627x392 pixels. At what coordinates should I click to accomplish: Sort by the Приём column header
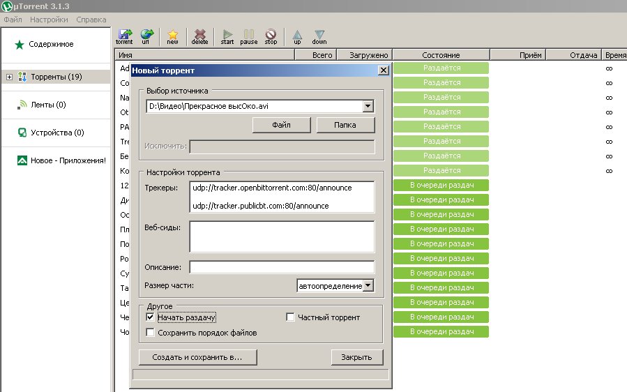518,55
